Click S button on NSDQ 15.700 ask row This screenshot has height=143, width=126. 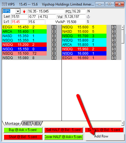pyautogui.click(x=114, y=36)
